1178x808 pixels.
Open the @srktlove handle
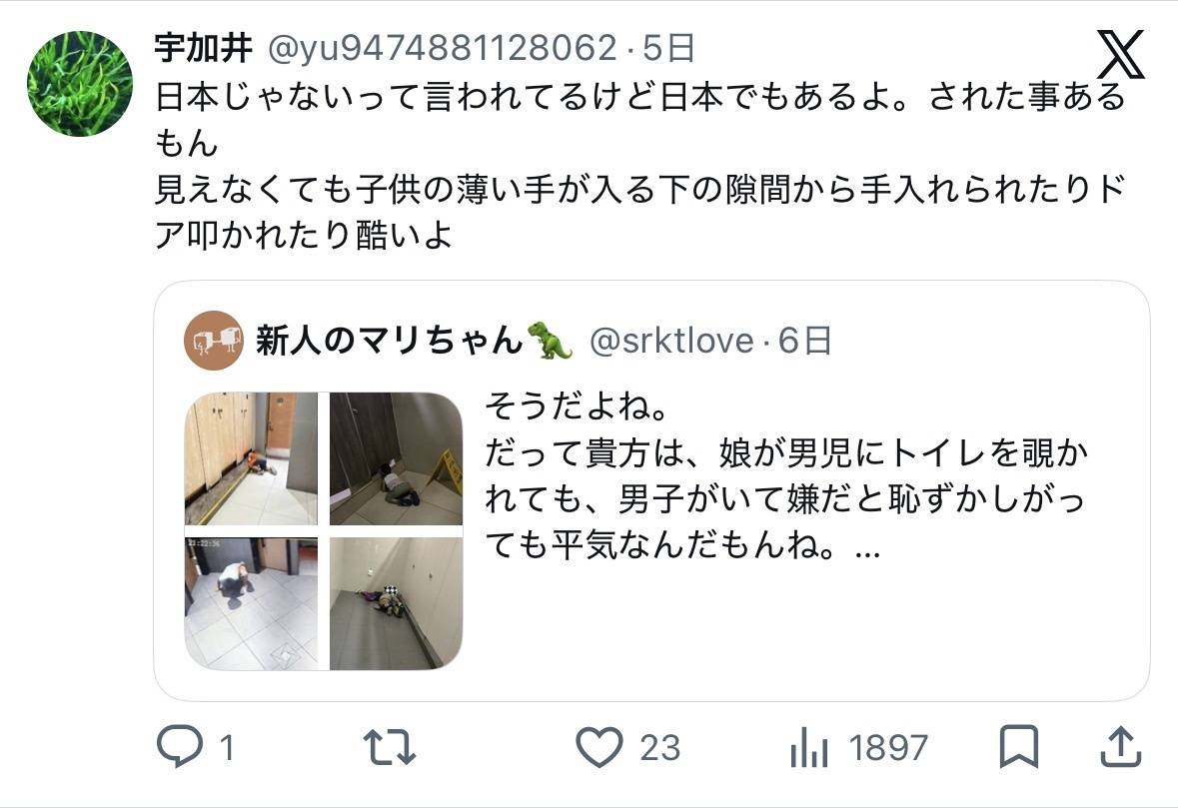point(670,341)
